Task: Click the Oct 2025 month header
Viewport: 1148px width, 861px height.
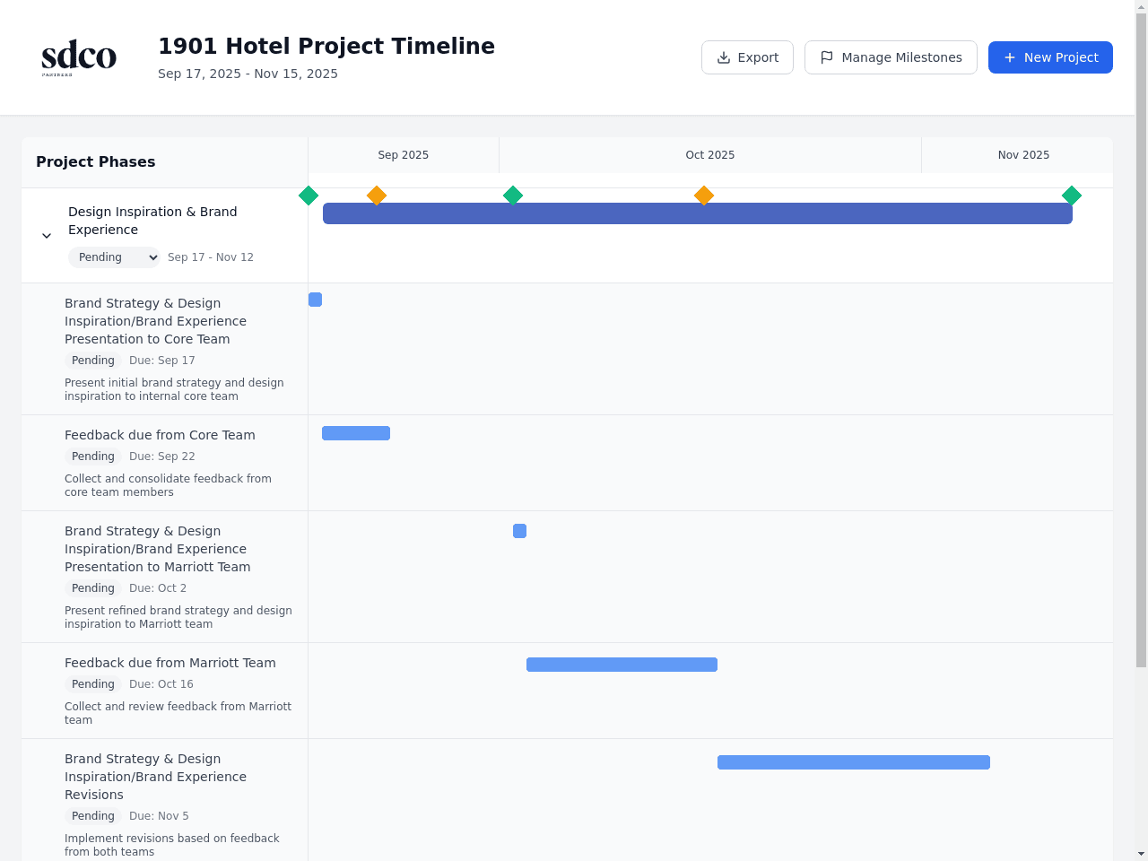Action: click(x=710, y=155)
